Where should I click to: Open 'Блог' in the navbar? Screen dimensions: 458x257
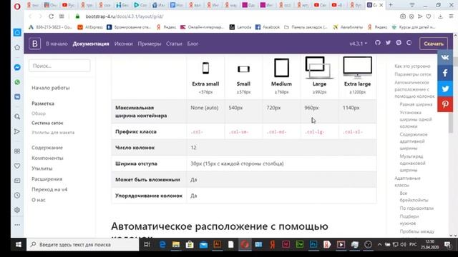(193, 44)
